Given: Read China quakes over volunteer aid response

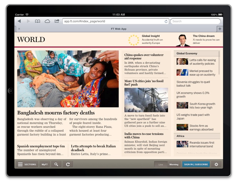Looking at the screenshot, I should click(144, 57).
